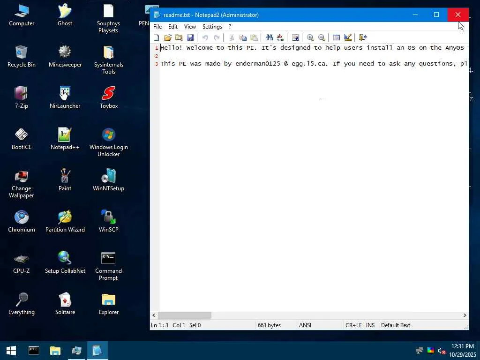Screen dimensions: 480x360
Task: Select the Toybox desktop icon
Action: click(x=108, y=98)
